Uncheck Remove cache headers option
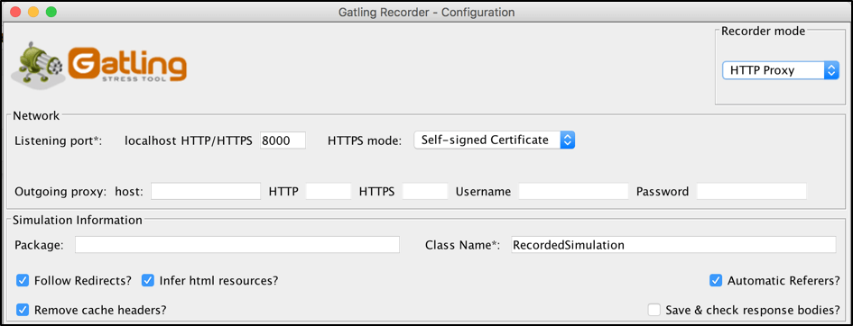This screenshot has height=326, width=853. [23, 310]
